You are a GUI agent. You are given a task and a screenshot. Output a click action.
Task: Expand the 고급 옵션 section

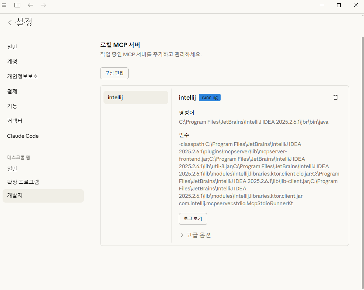195,235
